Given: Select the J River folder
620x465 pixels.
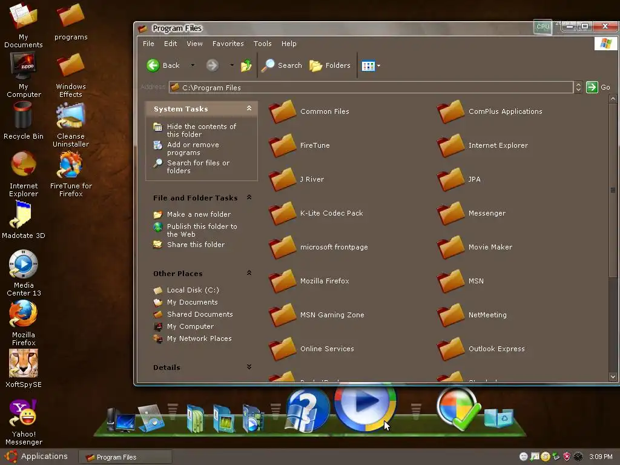Looking at the screenshot, I should point(296,179).
